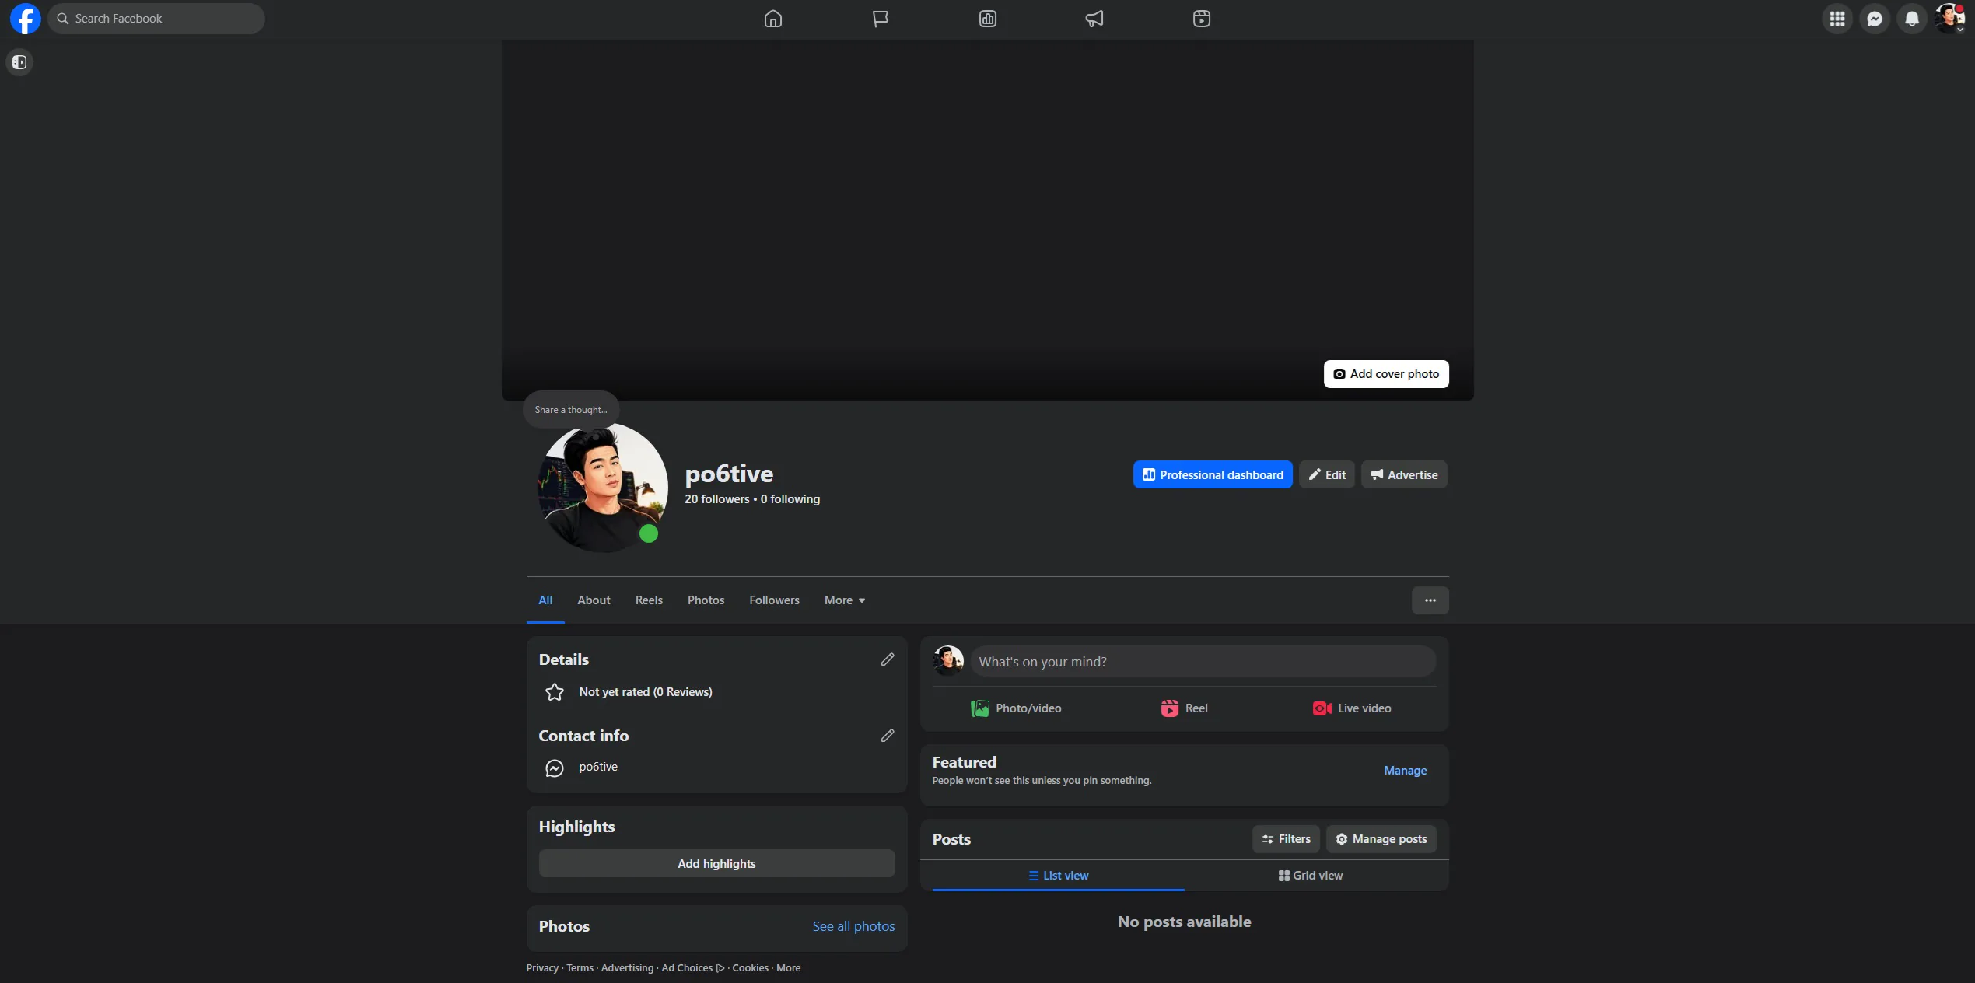This screenshot has width=1975, height=983.
Task: Switch to Grid view tab
Action: [1311, 876]
